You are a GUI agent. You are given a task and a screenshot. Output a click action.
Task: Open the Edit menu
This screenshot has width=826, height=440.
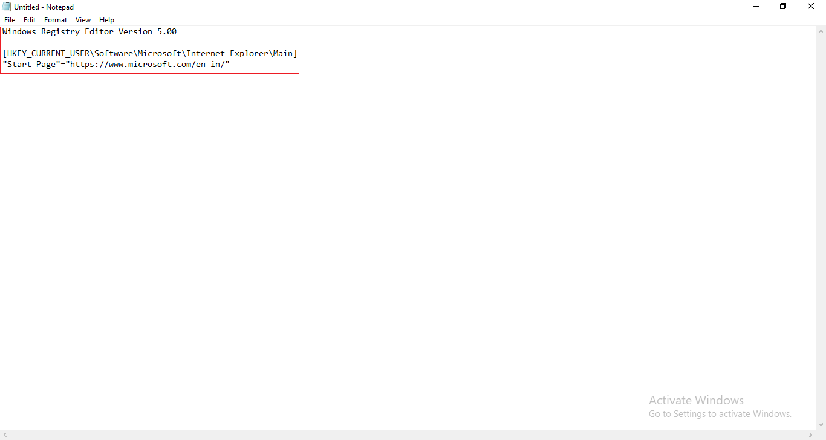(x=30, y=20)
